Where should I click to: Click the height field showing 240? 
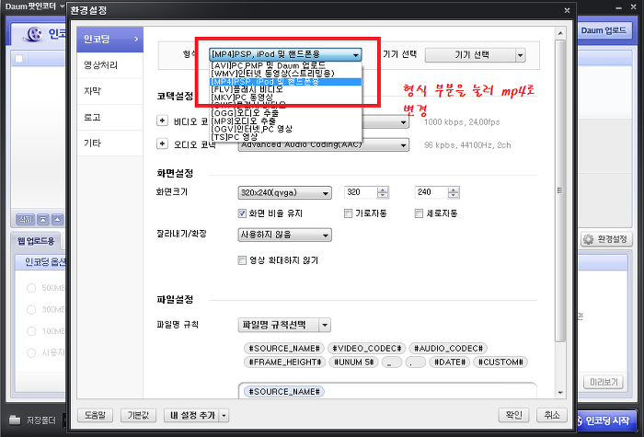click(431, 192)
